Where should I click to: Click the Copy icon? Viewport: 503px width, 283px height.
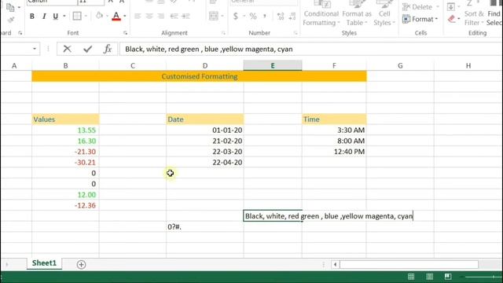tap(10, 7)
